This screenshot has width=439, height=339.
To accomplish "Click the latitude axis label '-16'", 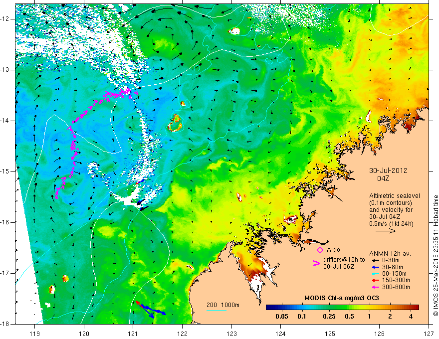I will [6, 222].
